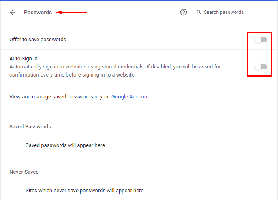Click the red arrow annotation beside Passwords

coord(71,12)
